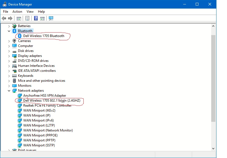Image resolution: width=227 pixels, height=158 pixels.
Task: Expand the Cameras category
Action: coord(9,41)
